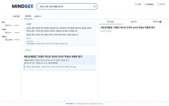Open the attached 190902 .hwp file link
The width and height of the screenshot is (169, 106).
click(x=51, y=67)
